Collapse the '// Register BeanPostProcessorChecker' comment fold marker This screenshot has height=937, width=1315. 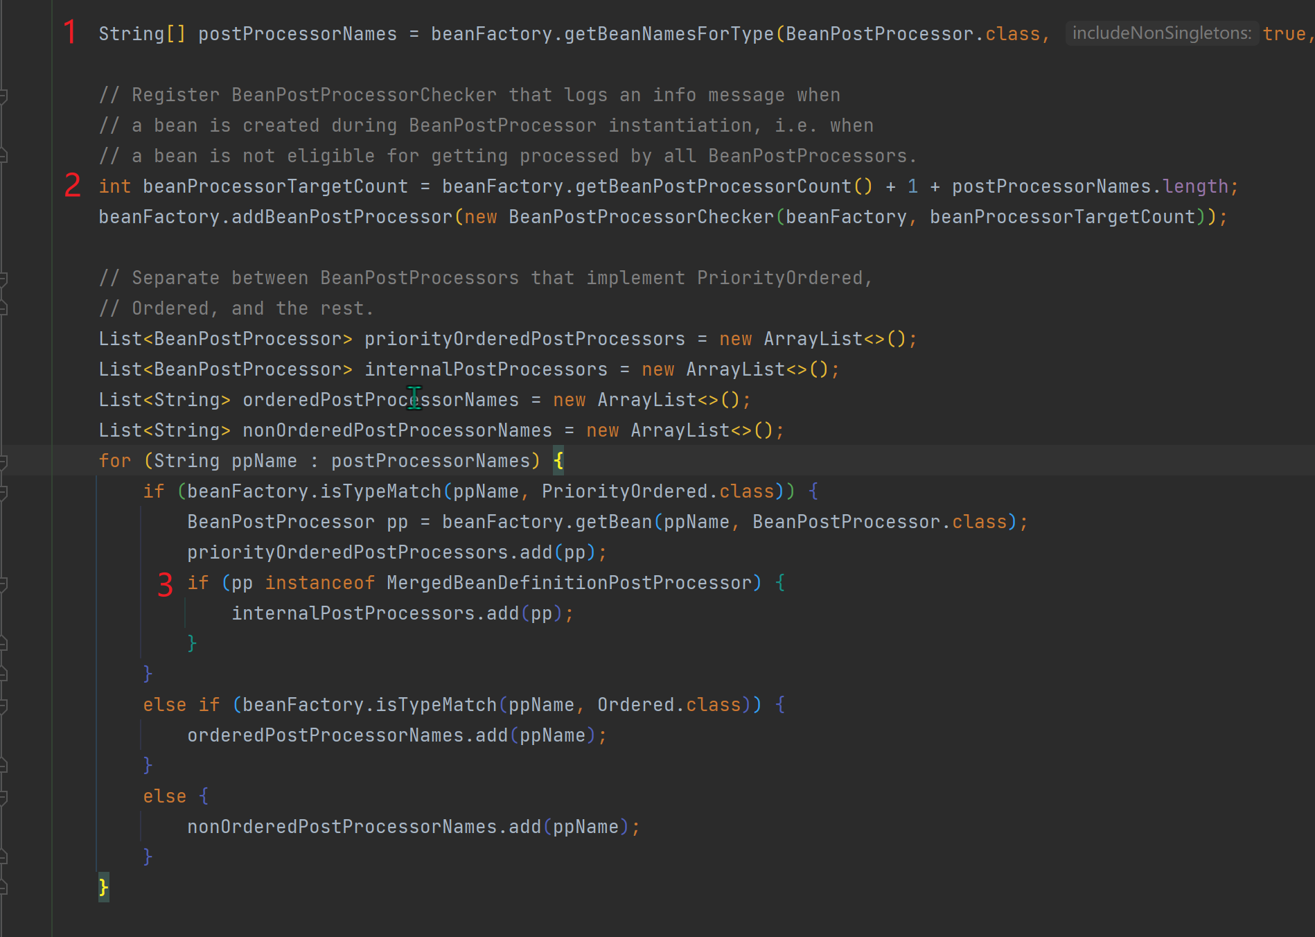pyautogui.click(x=3, y=96)
